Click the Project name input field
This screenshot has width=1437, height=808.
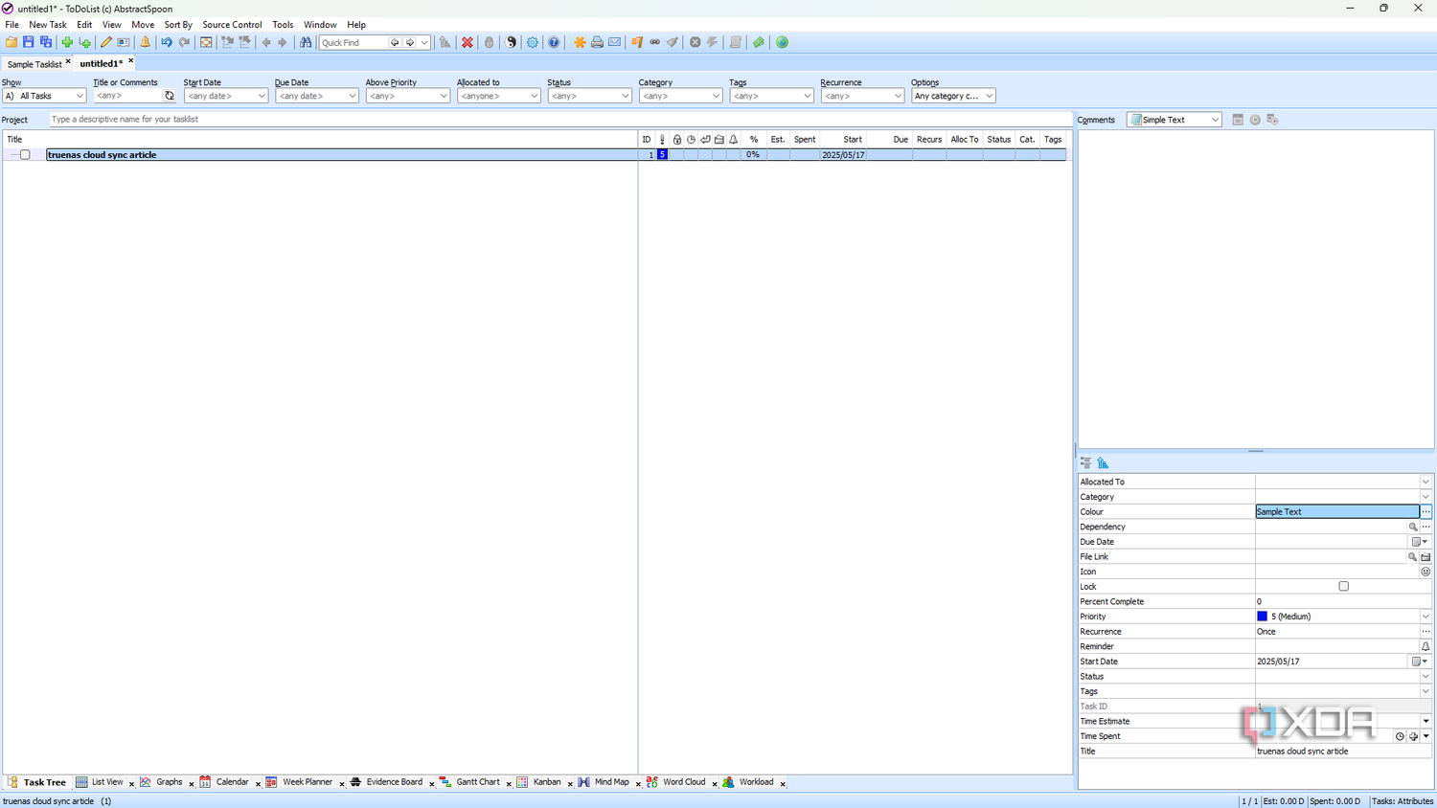coord(560,120)
